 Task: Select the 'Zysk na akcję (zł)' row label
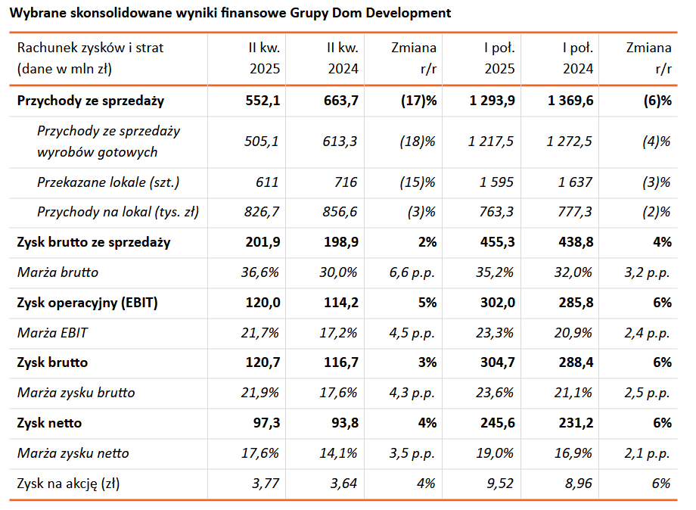tap(68, 484)
